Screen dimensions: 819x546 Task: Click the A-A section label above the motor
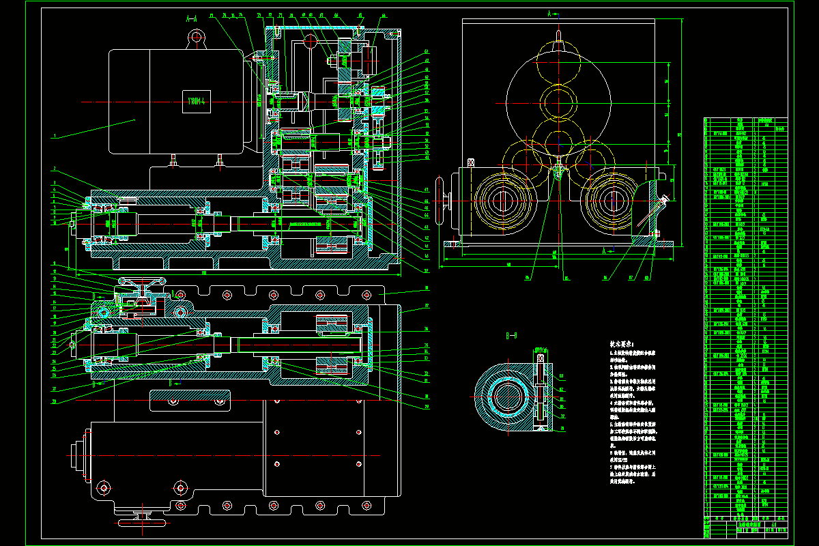(192, 18)
